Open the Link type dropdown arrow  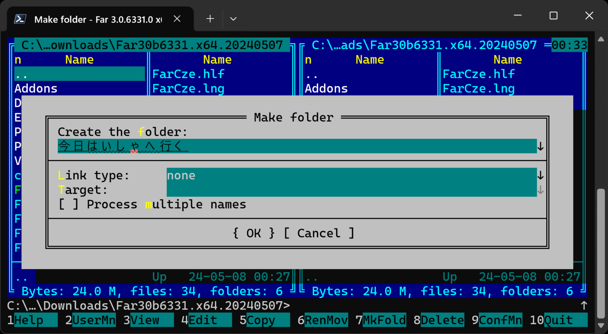pyautogui.click(x=540, y=175)
